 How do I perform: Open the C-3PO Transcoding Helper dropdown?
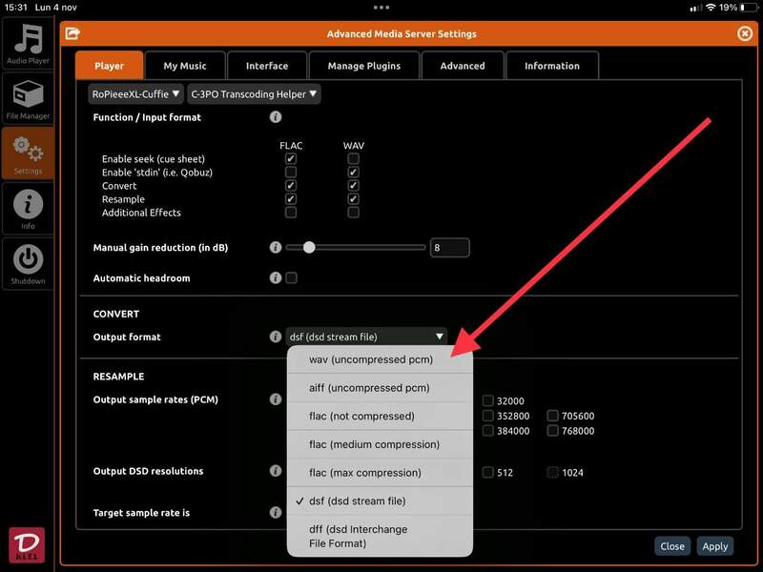(x=254, y=94)
